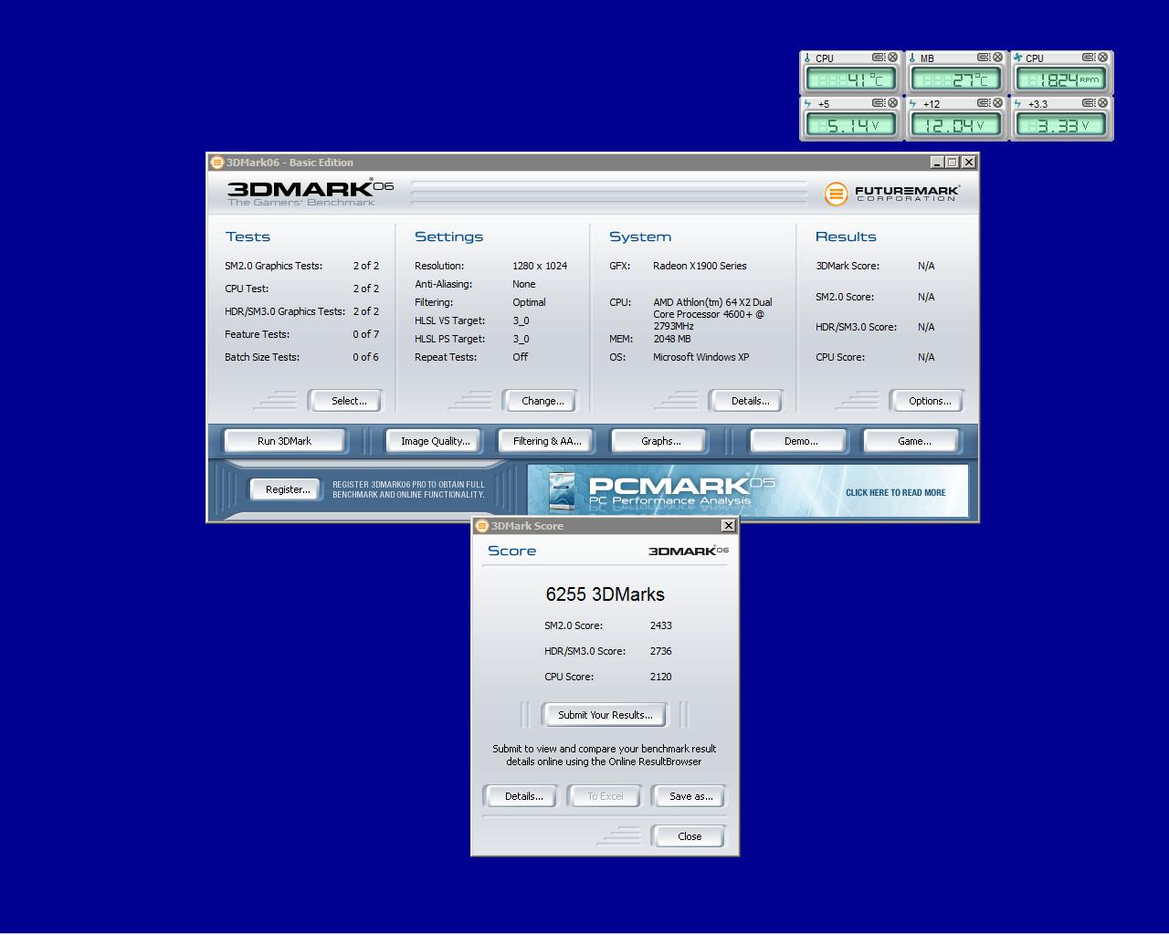This screenshot has height=935, width=1169.
Task: Click the '6255 3DMarks' score text
Action: tap(605, 594)
